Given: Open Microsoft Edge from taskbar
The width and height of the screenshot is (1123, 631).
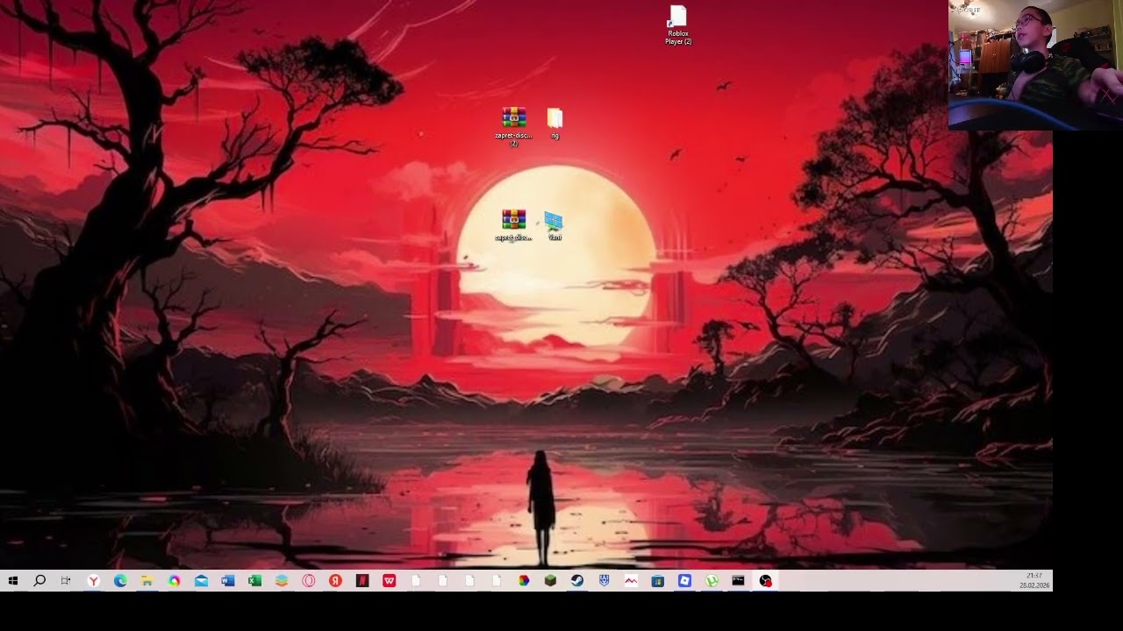Looking at the screenshot, I should pos(120,581).
